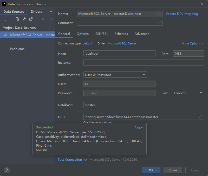Viewport: 208px width, 176px height.
Task: Select the Microsoft SQL Server data source
Action: (x=31, y=35)
